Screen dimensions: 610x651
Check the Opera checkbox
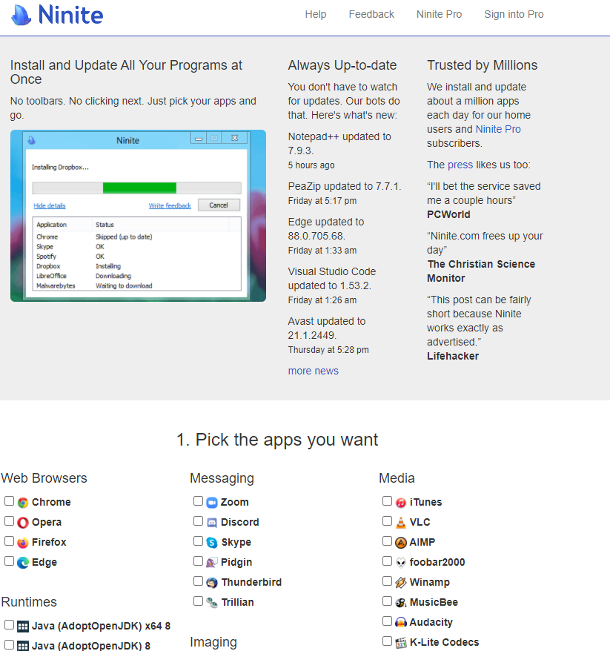coord(9,521)
